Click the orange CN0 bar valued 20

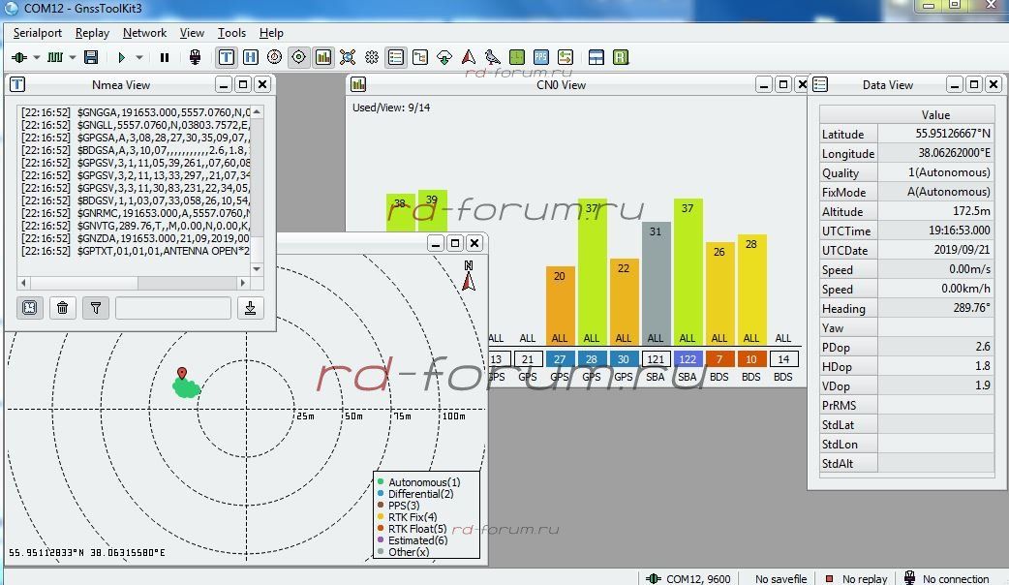click(x=560, y=305)
